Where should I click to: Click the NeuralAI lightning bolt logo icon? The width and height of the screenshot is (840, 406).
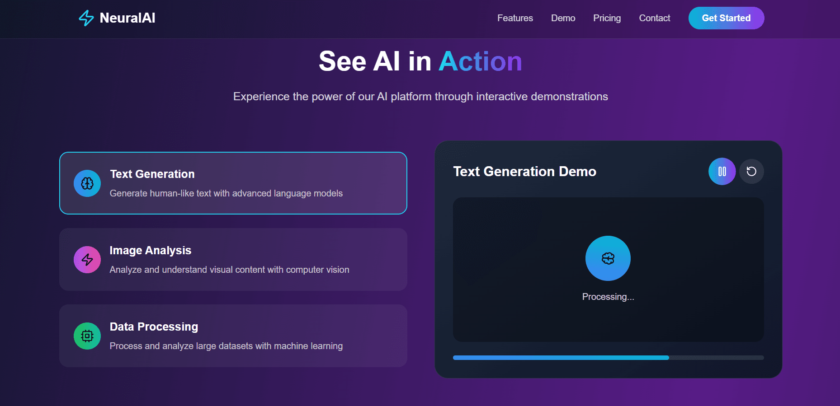[86, 18]
